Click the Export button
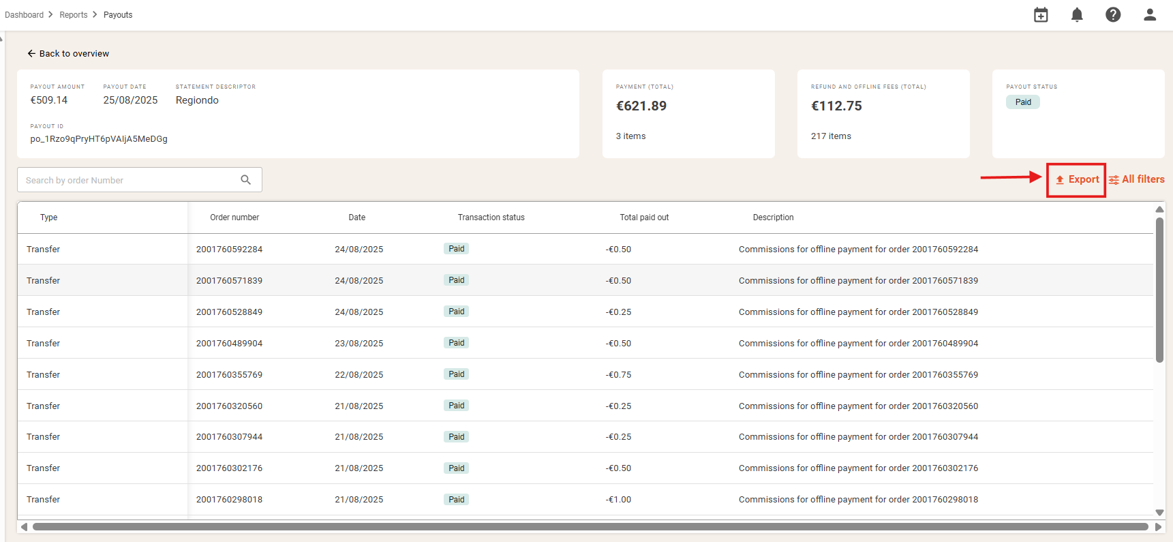Viewport: 1173px width, 542px height. click(x=1077, y=179)
